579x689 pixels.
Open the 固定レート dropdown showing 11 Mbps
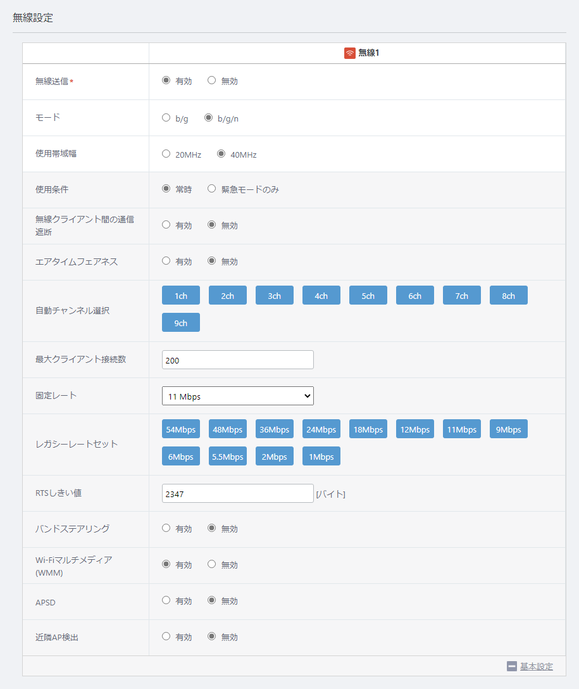[x=237, y=396]
